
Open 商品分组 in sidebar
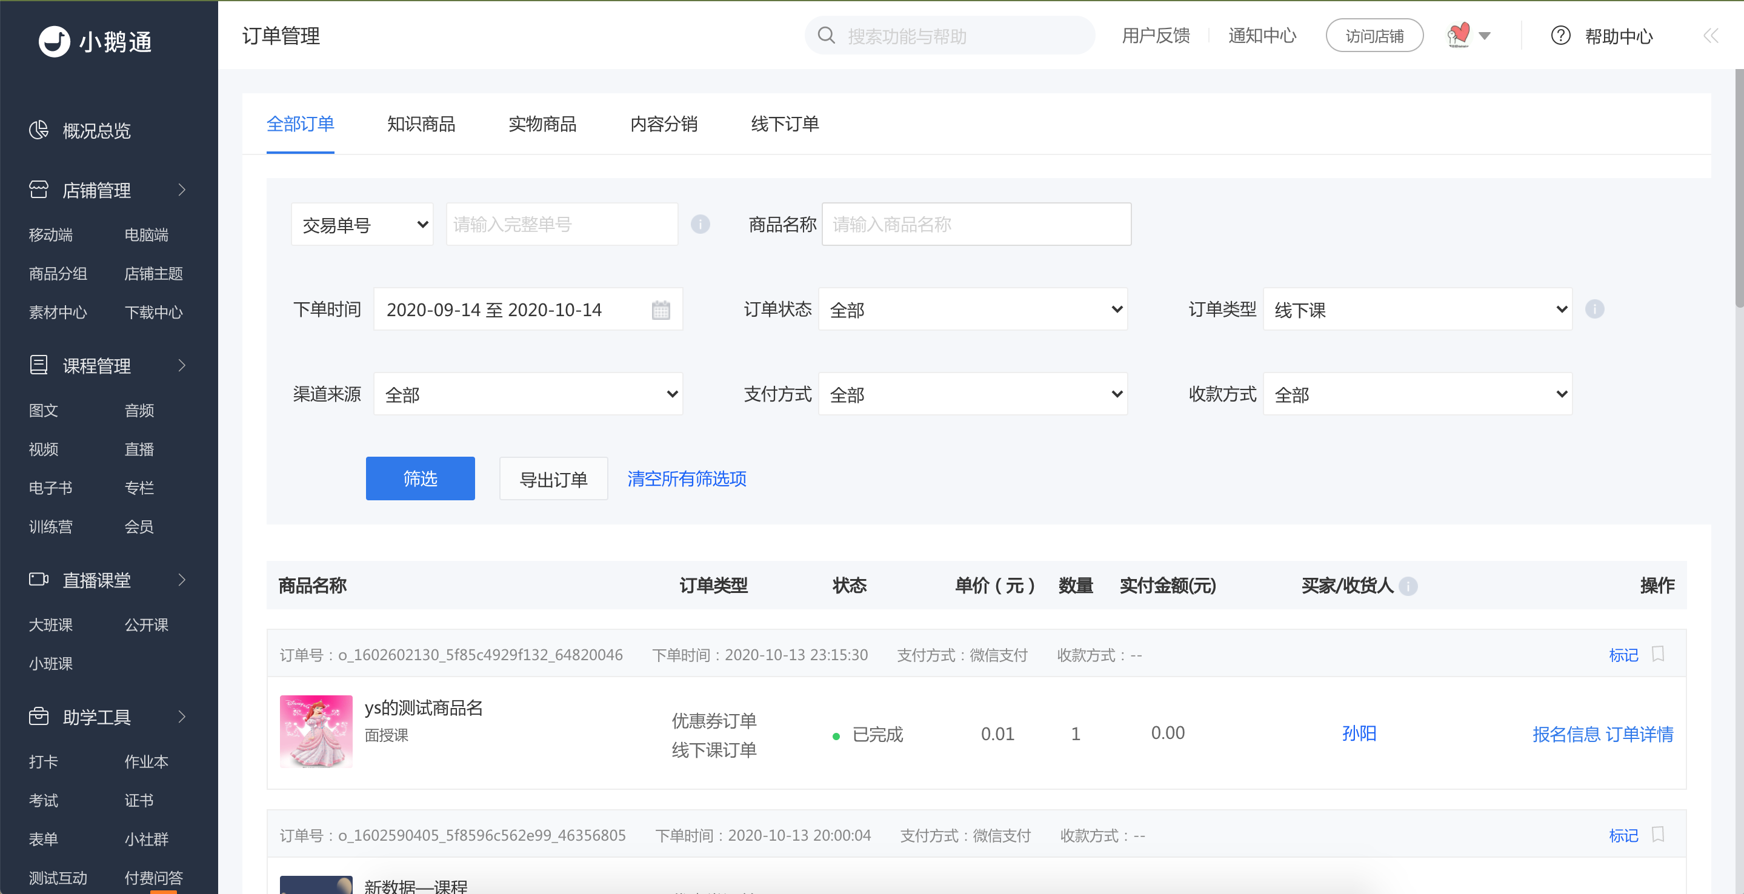coord(58,273)
